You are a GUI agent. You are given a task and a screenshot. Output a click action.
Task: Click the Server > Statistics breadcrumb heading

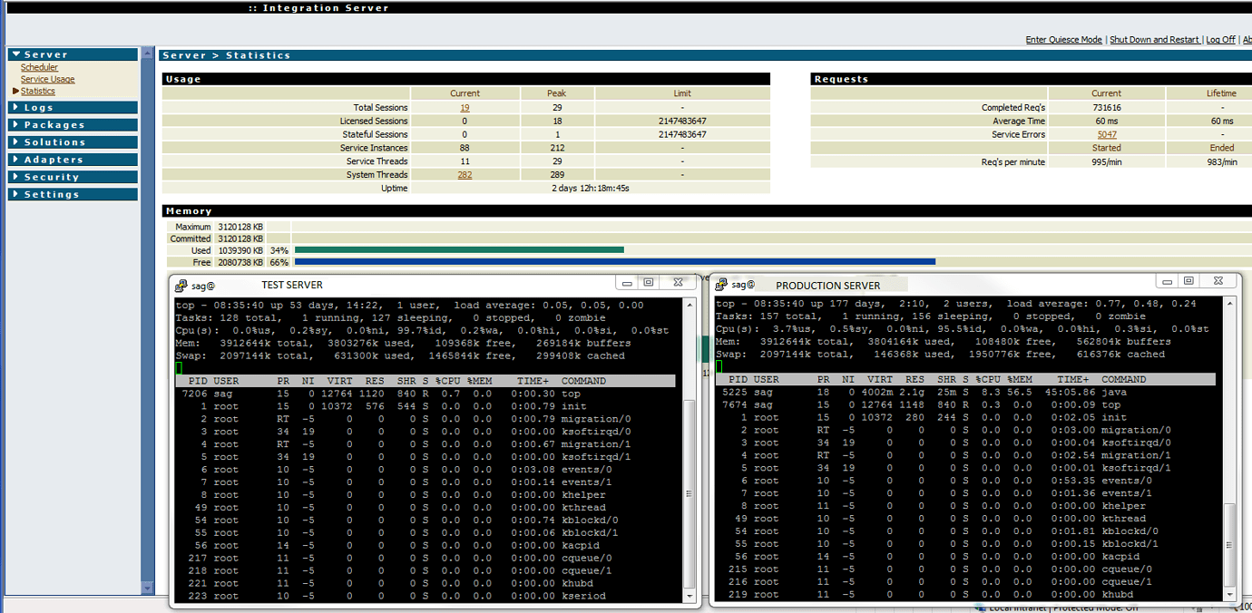point(226,55)
